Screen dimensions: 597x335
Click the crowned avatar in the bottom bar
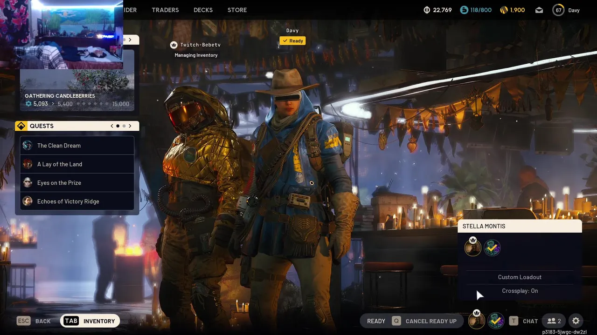click(x=476, y=320)
